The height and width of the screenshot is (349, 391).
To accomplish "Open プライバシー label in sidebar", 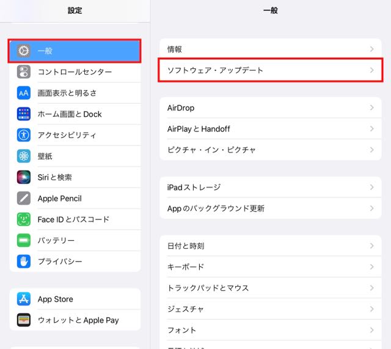I will pos(60,262).
